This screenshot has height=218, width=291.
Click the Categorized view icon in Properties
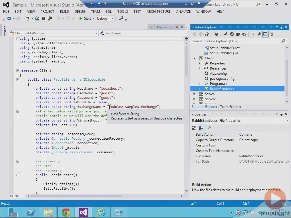point(194,127)
